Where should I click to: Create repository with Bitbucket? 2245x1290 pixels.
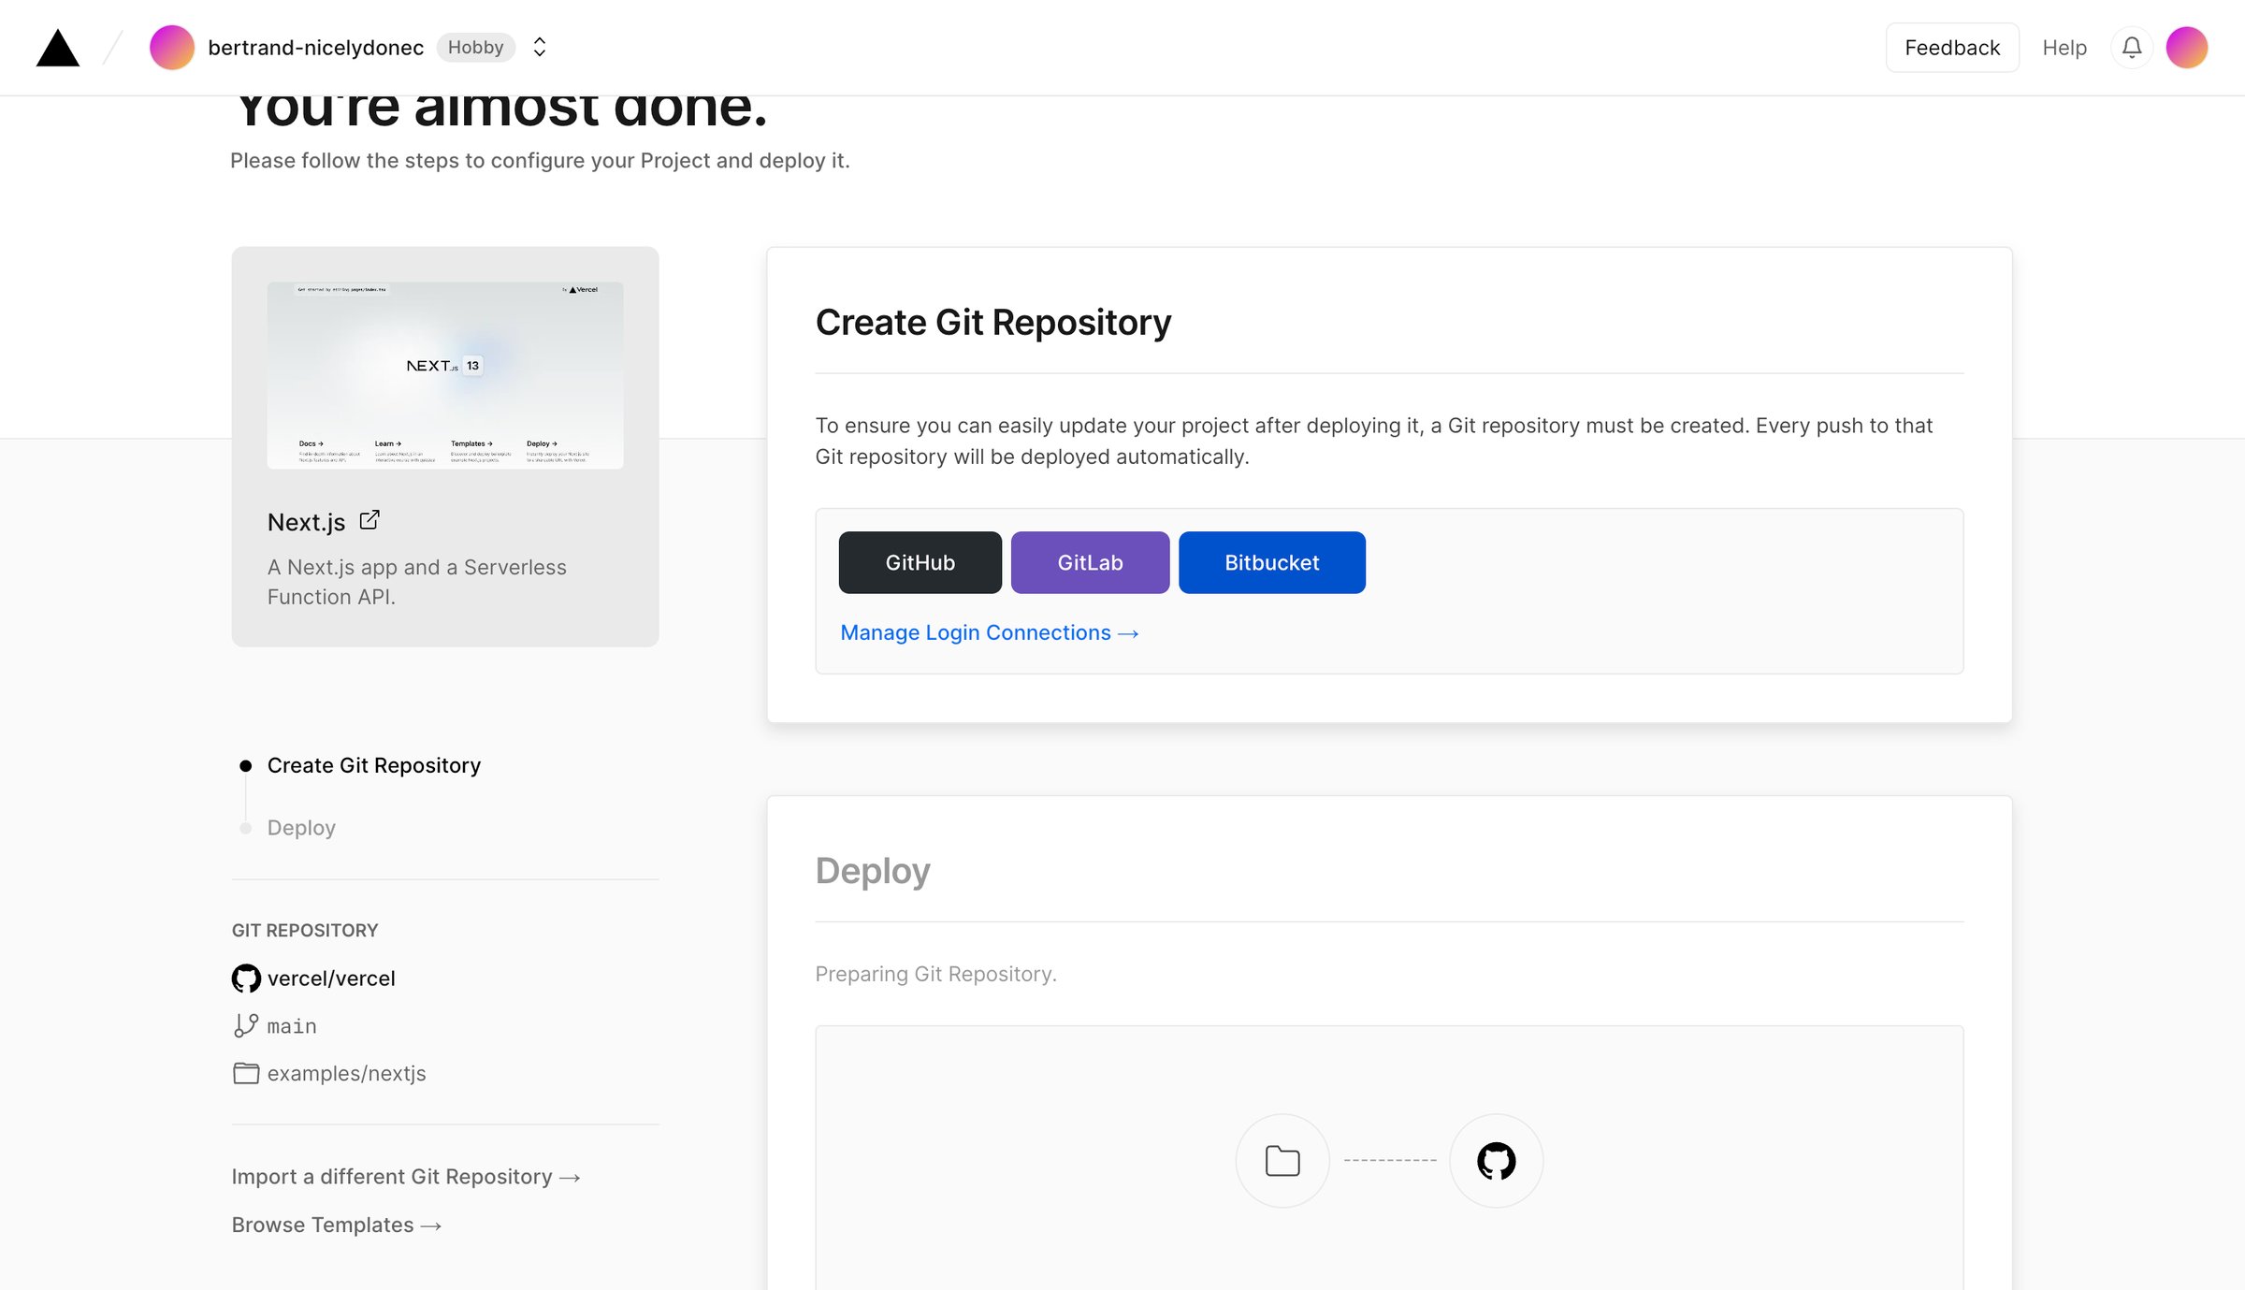coord(1272,562)
